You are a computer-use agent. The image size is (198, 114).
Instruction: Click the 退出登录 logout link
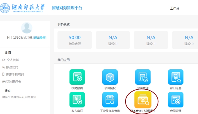(x=40, y=38)
